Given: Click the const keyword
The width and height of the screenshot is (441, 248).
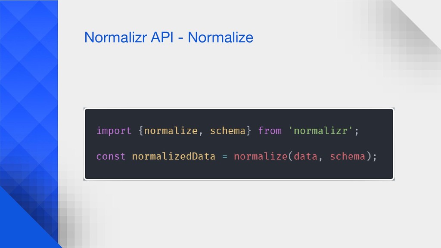Looking at the screenshot, I should point(111,156).
